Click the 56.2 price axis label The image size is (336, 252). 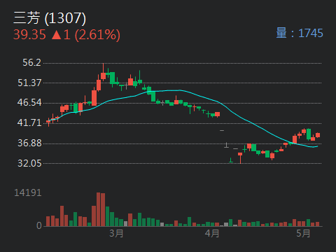click(x=31, y=62)
